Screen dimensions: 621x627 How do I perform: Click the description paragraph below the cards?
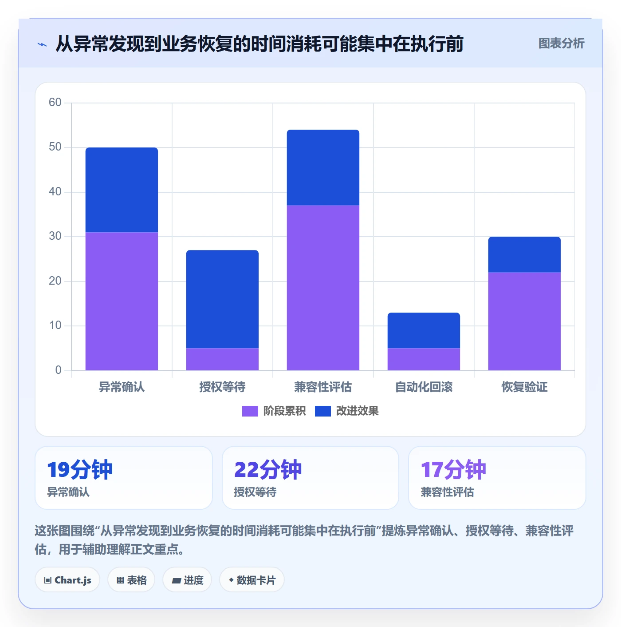tap(304, 540)
